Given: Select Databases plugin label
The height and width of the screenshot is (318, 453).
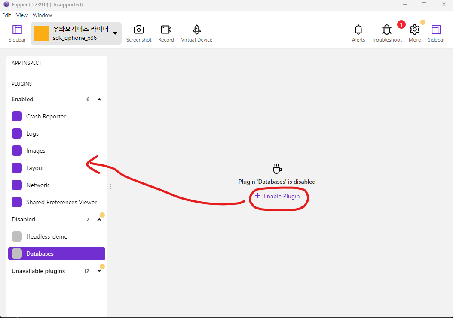Looking at the screenshot, I should point(40,254).
